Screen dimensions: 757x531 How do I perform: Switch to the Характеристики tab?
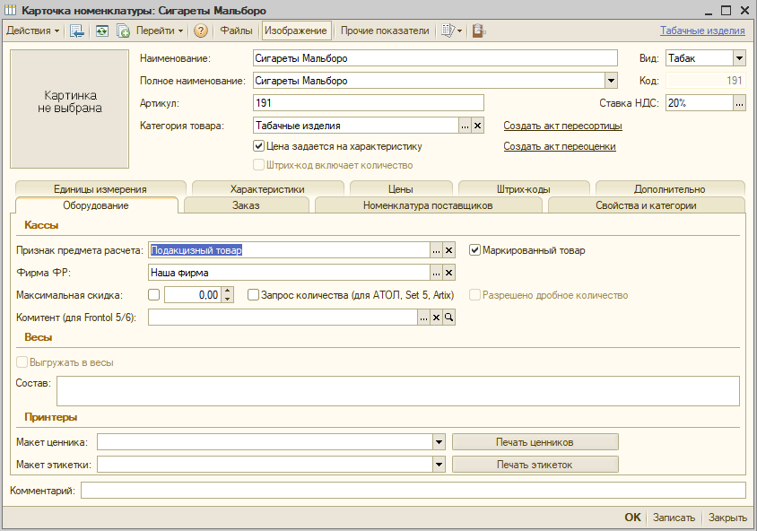267,188
